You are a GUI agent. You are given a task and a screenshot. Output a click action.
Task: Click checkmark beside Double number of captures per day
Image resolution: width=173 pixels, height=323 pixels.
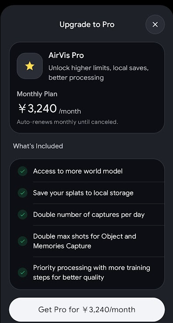tap(23, 215)
